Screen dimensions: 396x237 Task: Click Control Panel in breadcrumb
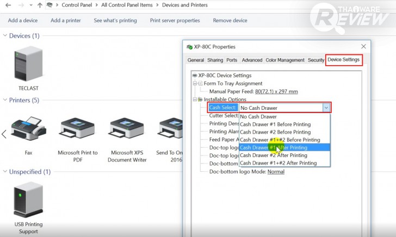[77, 5]
